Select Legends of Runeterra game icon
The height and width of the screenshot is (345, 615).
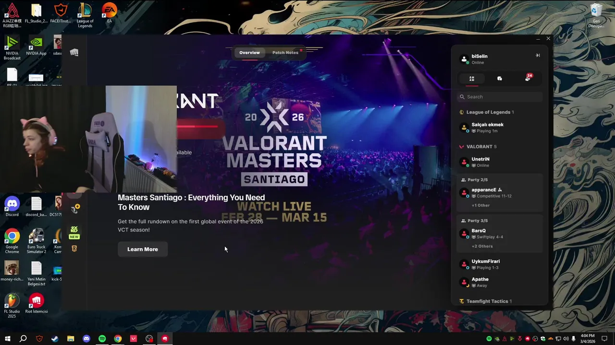[74, 248]
